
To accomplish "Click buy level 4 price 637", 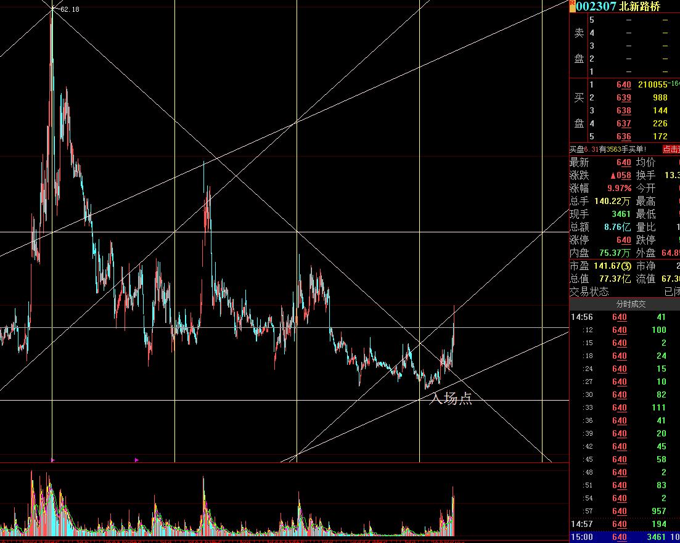I will [624, 124].
